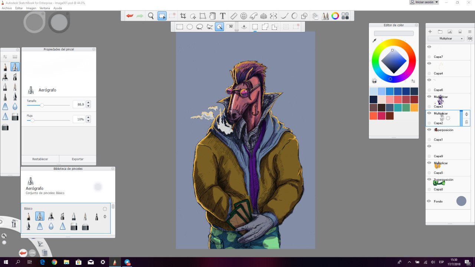Decrease the Flujo value stepper
Viewport: 475px width, 267px height.
pos(88,121)
